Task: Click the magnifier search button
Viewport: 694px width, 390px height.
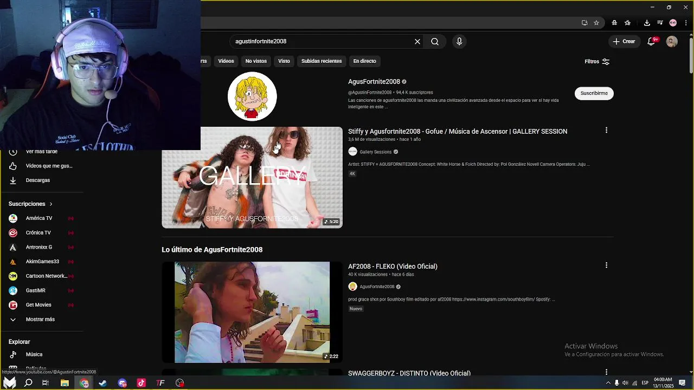Action: pyautogui.click(x=435, y=42)
